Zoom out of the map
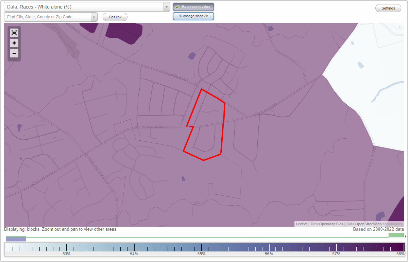 (14, 53)
